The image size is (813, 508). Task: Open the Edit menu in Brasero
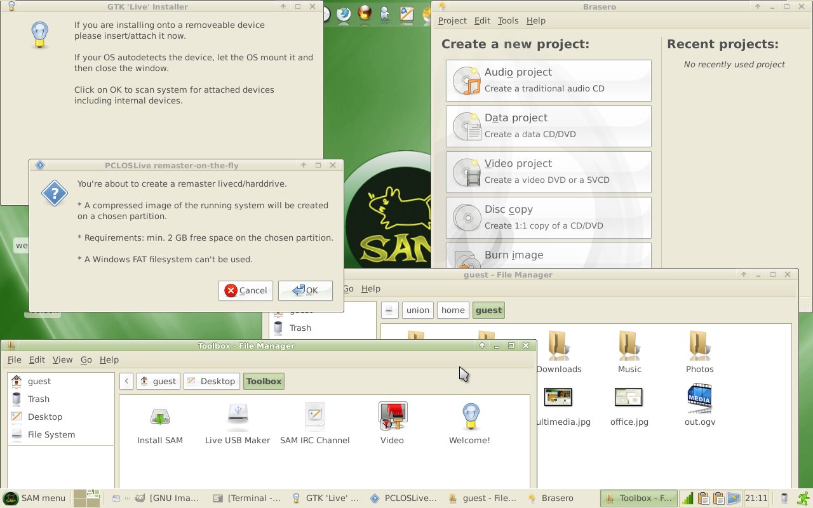point(482,20)
